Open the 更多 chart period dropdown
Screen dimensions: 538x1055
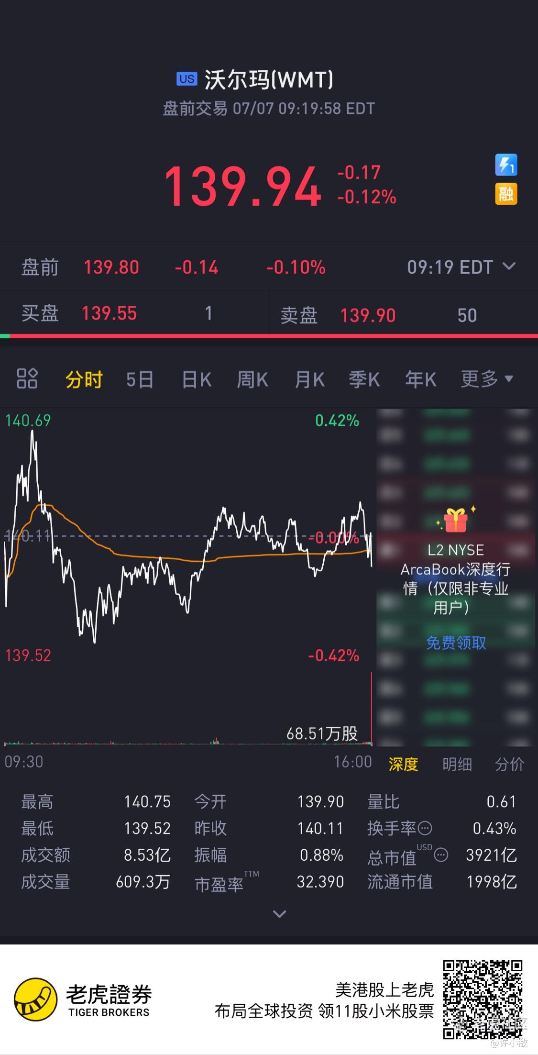point(487,379)
